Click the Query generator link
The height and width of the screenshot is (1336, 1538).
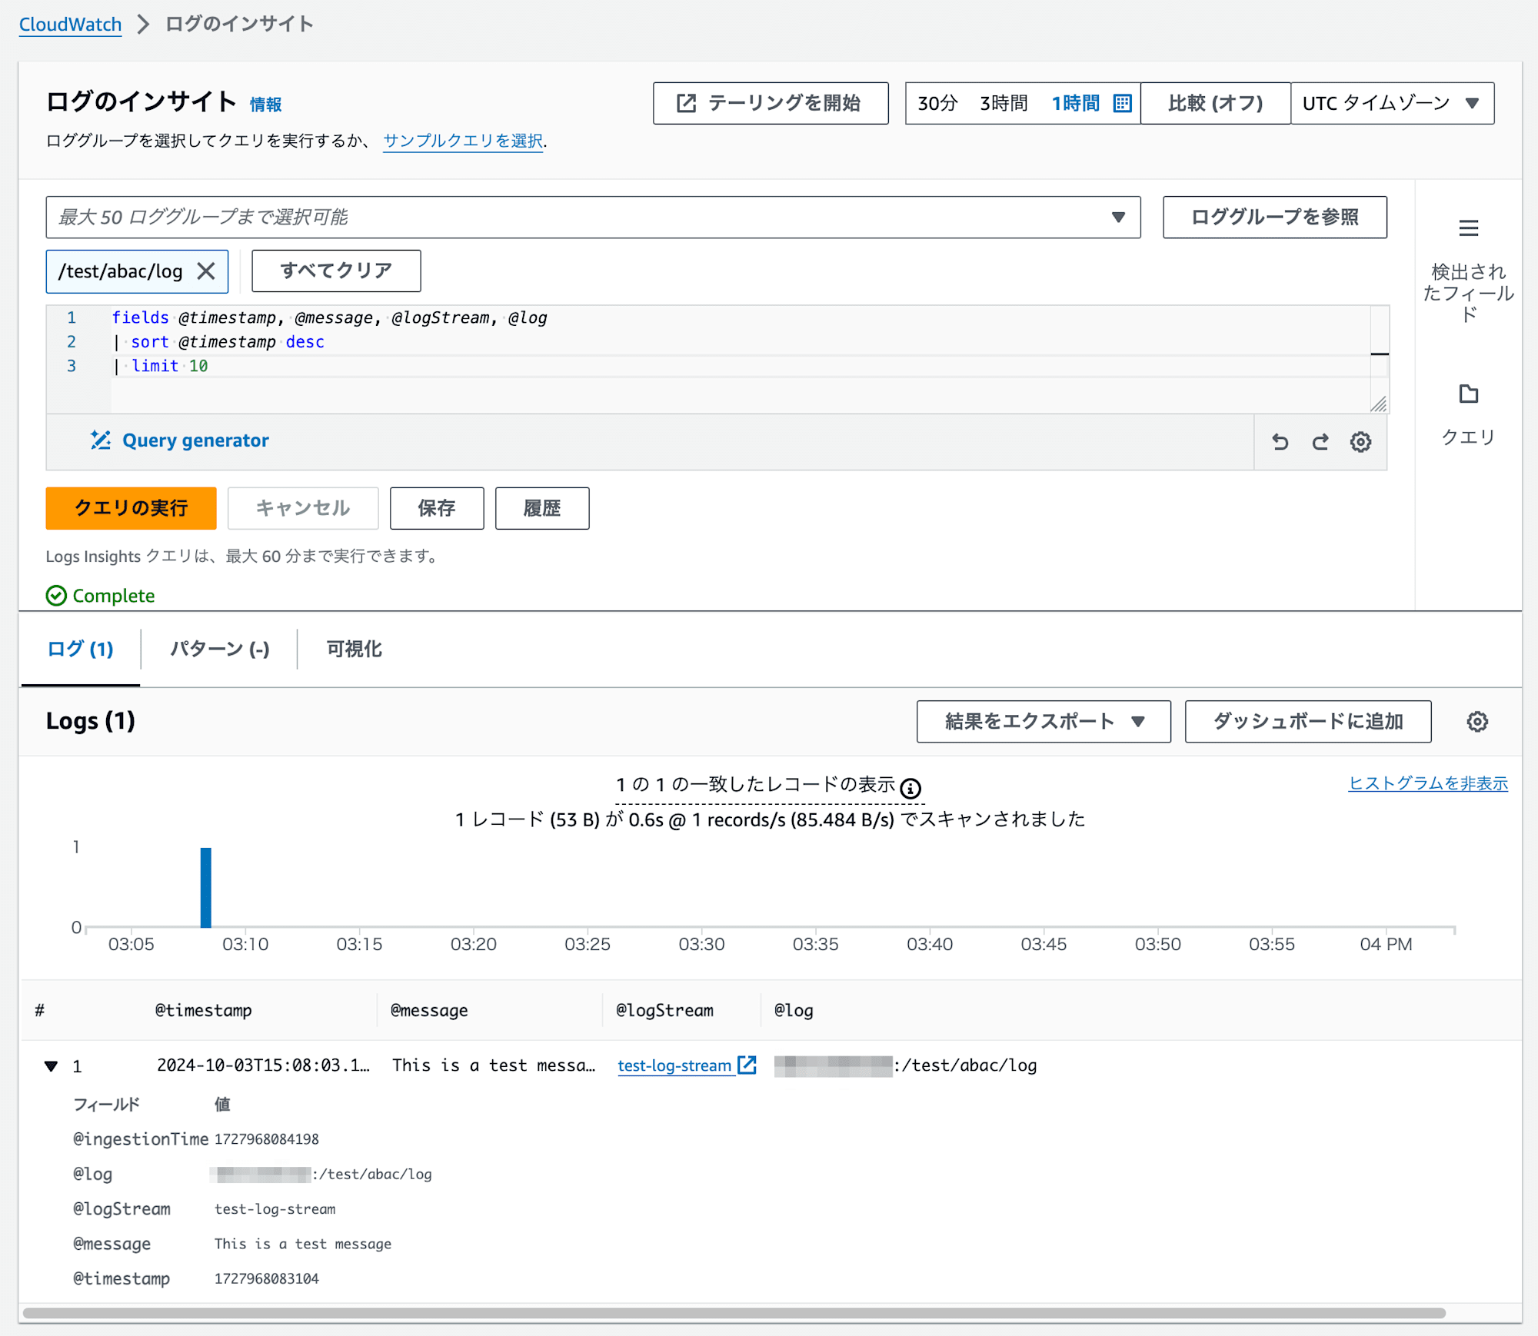point(195,440)
